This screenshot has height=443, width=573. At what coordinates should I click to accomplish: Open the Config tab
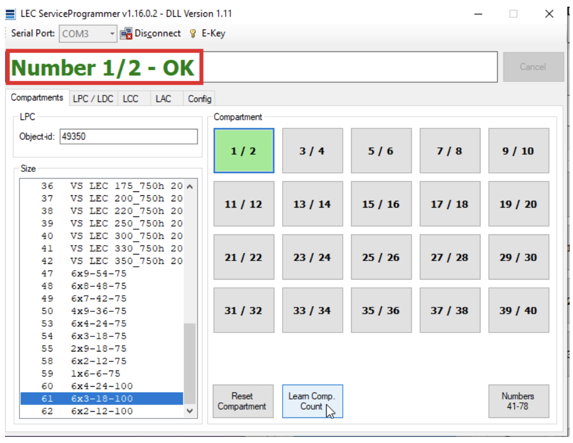pos(200,99)
